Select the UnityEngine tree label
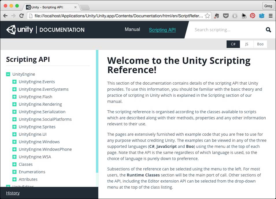Image resolution: width=276 pixels, height=199 pixels. 24,74
